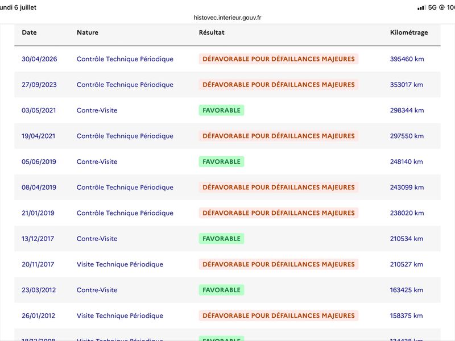The width and height of the screenshot is (455, 341).
Task: Select the 08/04/2019 row date
Action: point(39,188)
